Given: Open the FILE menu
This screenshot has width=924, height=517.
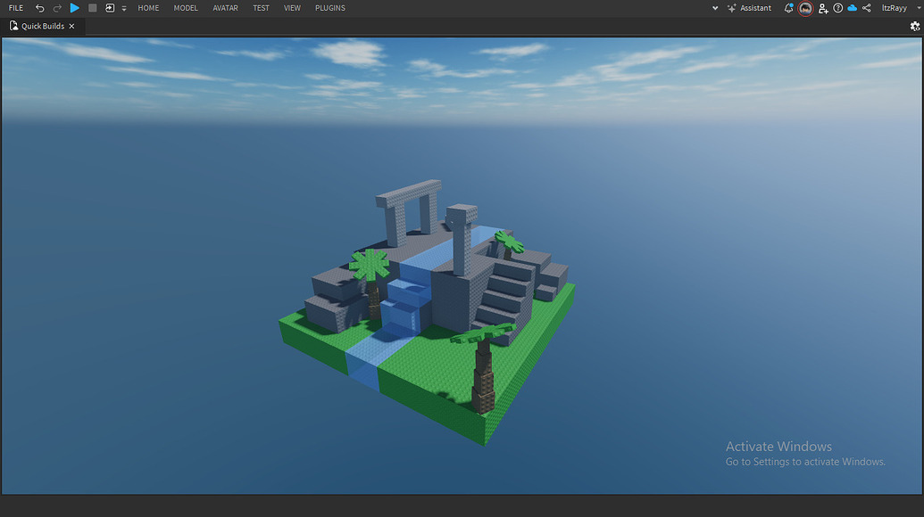Looking at the screenshot, I should (15, 8).
